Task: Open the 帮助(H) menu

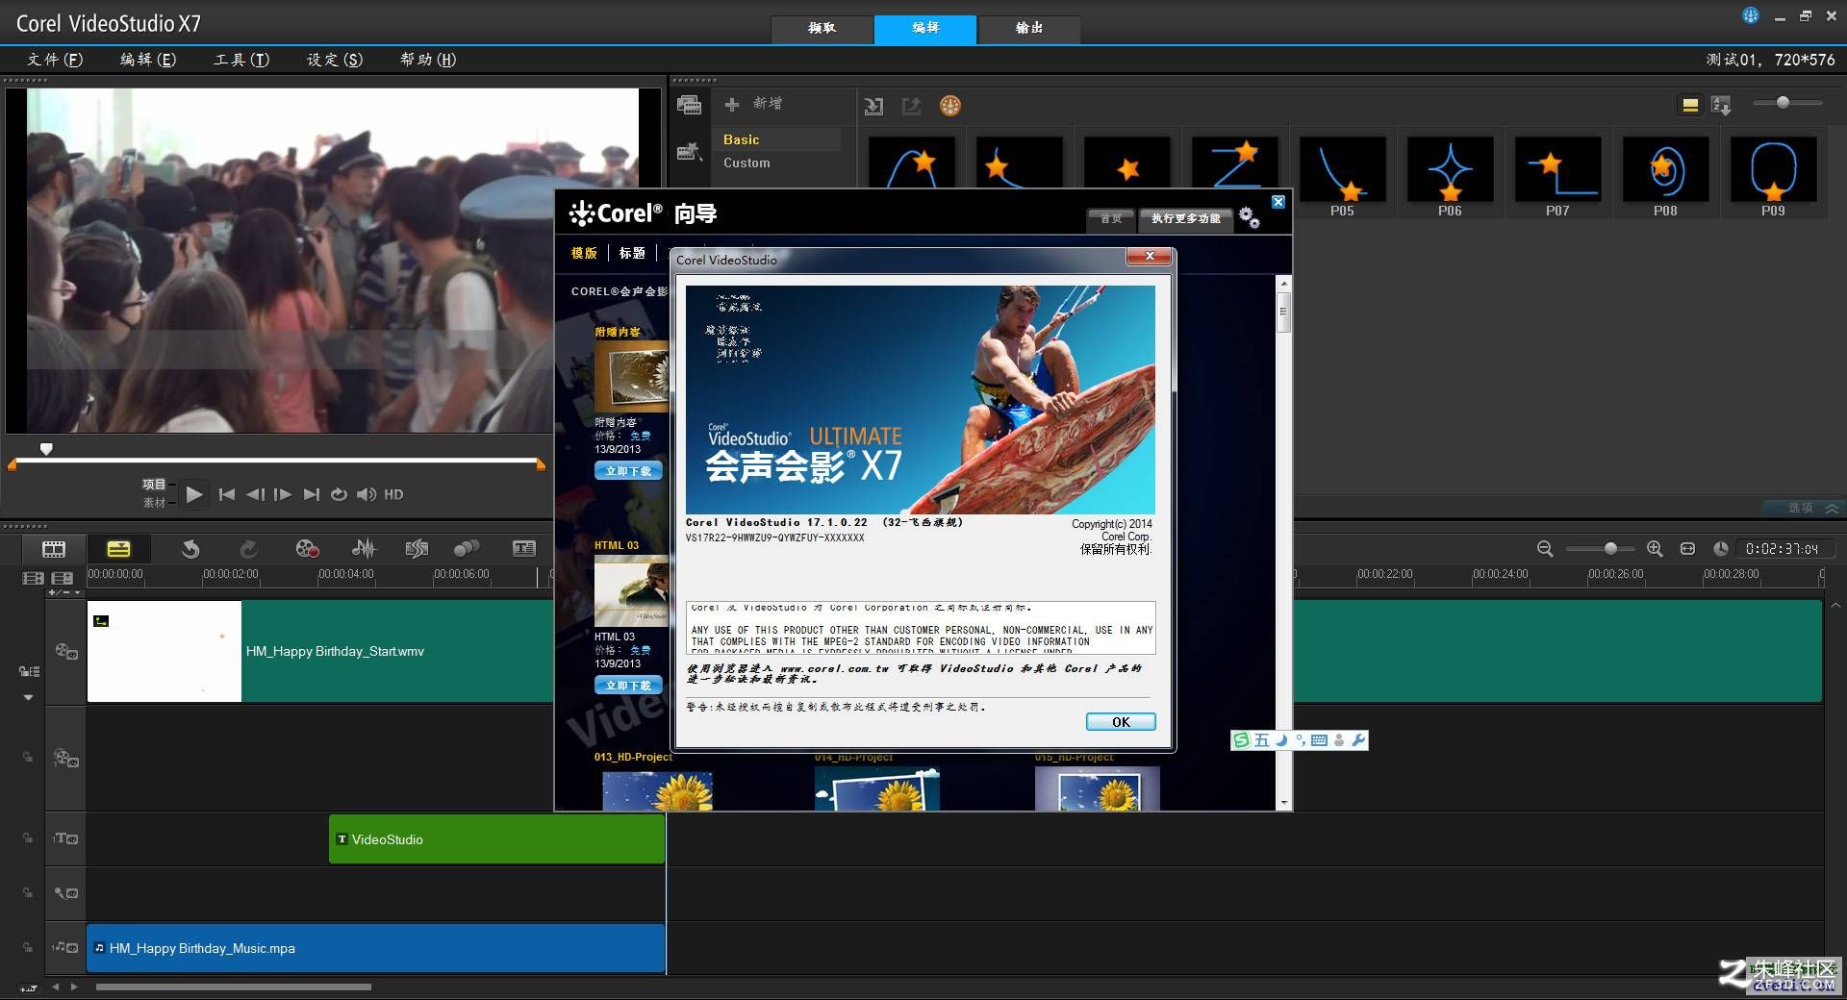Action: tap(428, 60)
